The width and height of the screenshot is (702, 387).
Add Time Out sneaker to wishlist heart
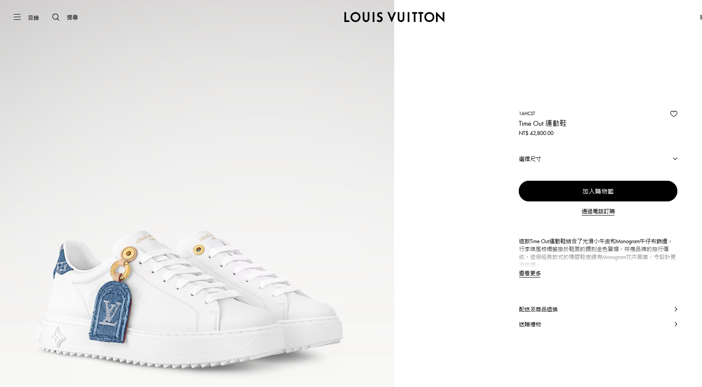673,114
